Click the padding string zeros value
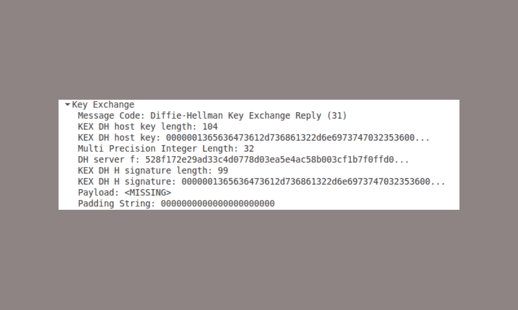The width and height of the screenshot is (518, 310). click(218, 204)
